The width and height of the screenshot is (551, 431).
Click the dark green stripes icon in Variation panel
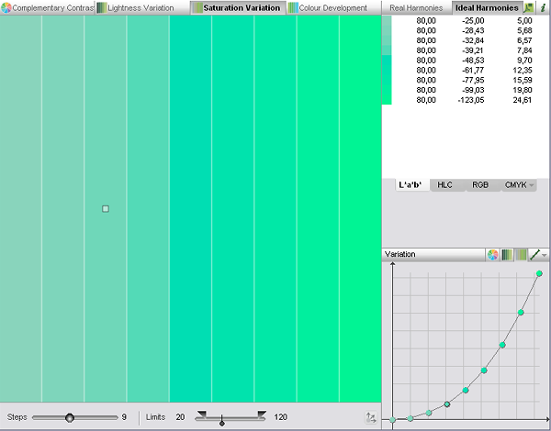(x=506, y=254)
